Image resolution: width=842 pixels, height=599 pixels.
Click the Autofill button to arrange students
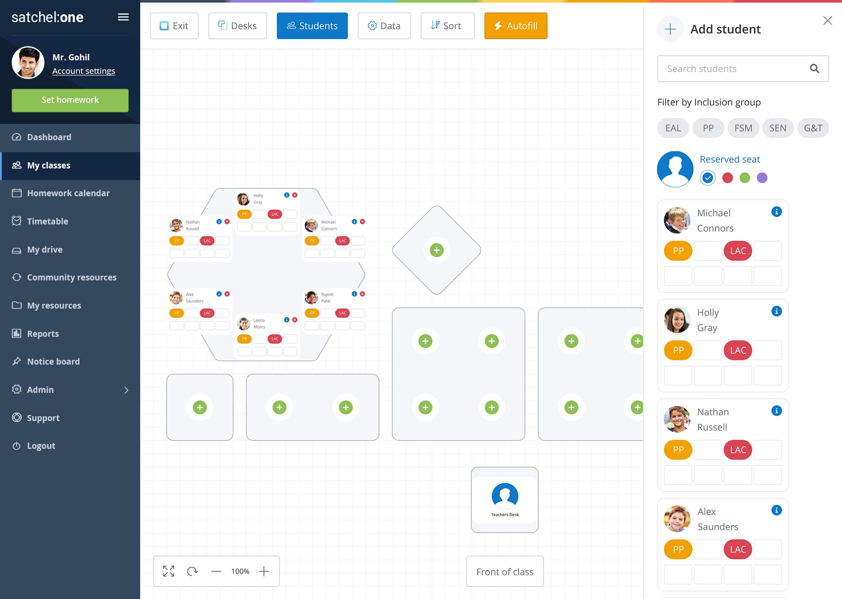(516, 26)
